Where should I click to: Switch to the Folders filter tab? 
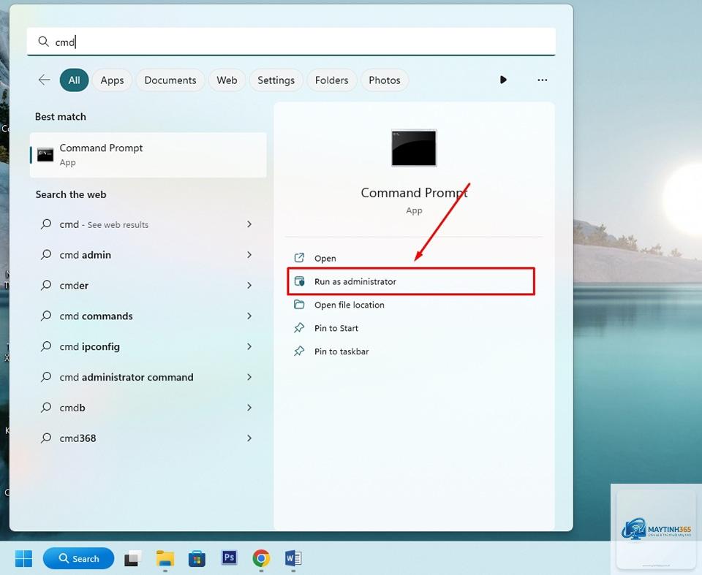pos(331,80)
